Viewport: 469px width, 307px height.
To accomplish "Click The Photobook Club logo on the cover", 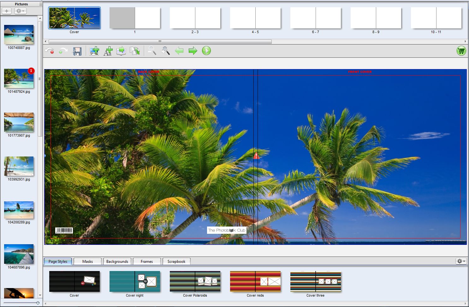I will tap(227, 230).
